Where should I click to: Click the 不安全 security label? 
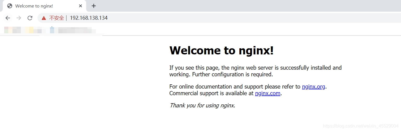pyautogui.click(x=57, y=18)
